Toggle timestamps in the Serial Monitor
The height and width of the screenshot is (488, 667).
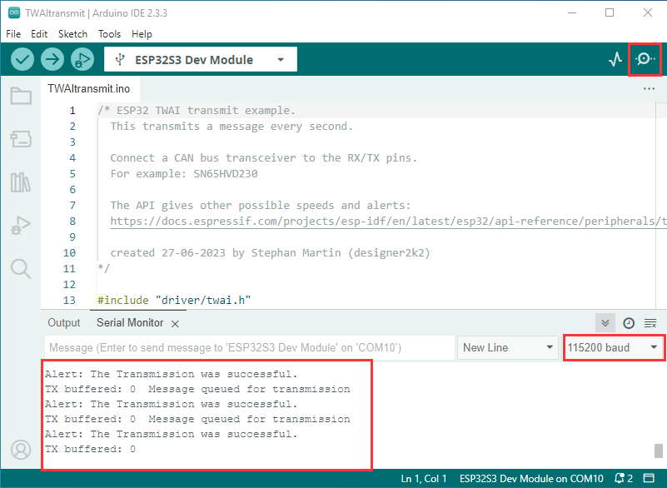click(629, 323)
